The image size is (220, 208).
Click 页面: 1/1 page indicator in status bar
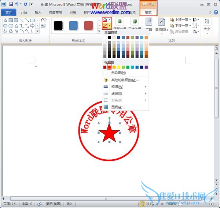pos(10,204)
